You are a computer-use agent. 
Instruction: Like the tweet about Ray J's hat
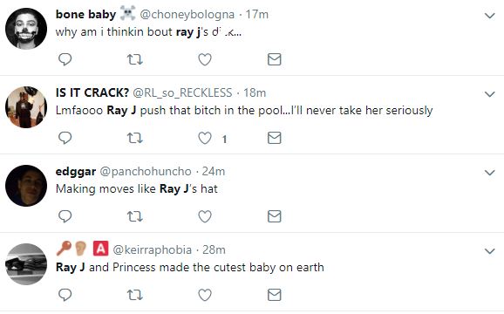point(205,216)
